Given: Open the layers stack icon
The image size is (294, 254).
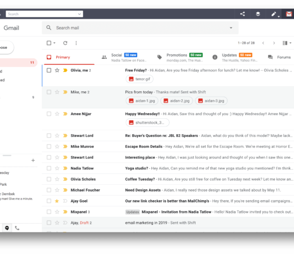Looking at the screenshot, I should tap(258, 14).
